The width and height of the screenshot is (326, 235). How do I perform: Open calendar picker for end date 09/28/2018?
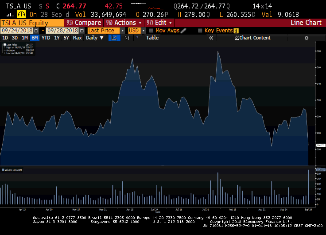point(82,31)
